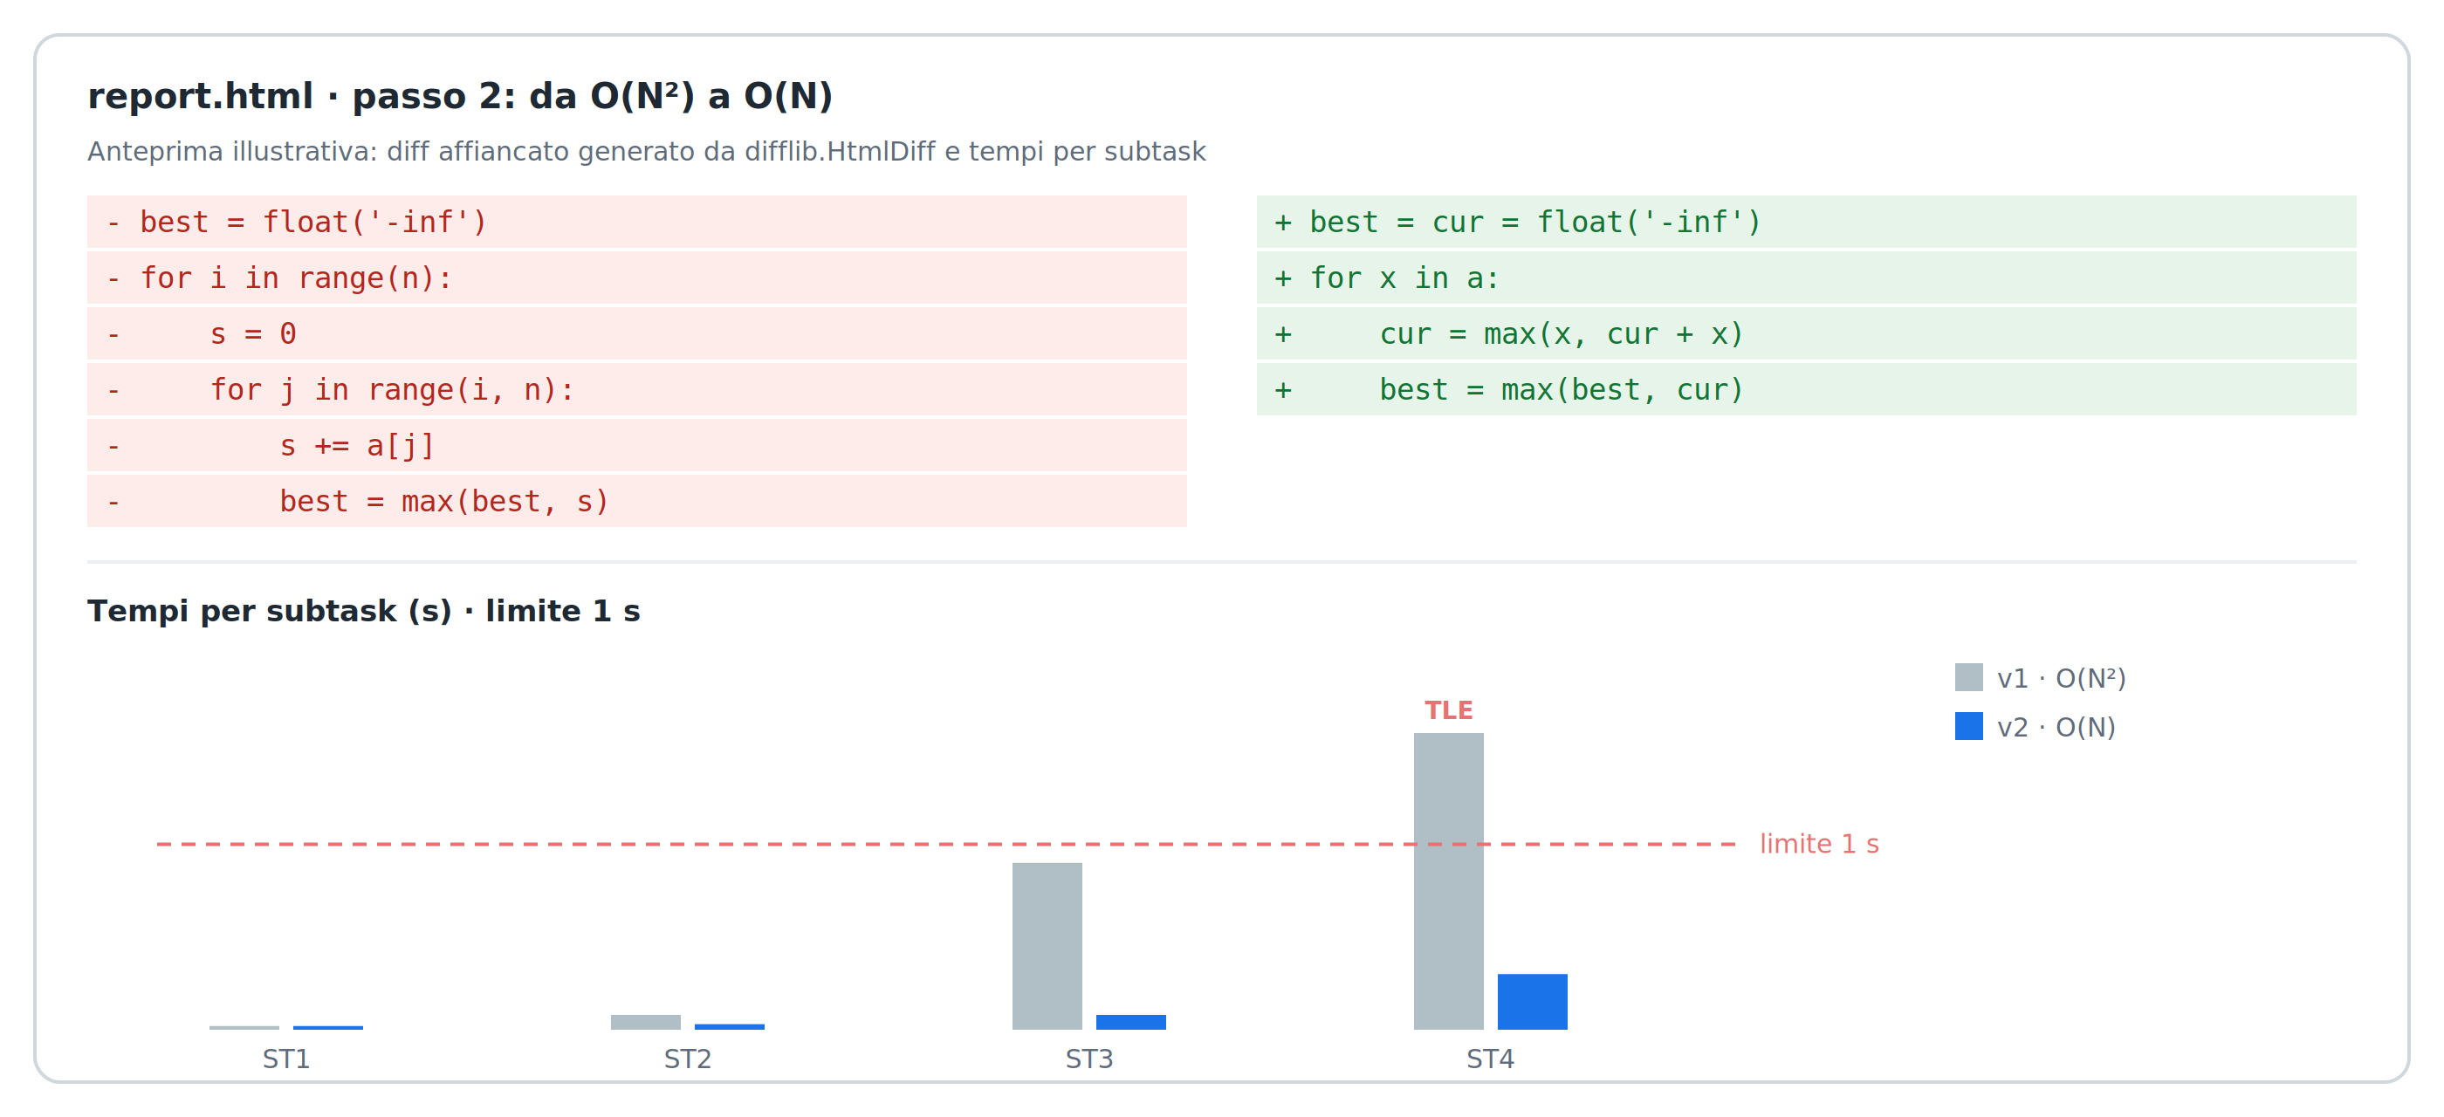The width and height of the screenshot is (2444, 1117).
Task: Select removed line "for j in range(i, n):"
Action: tap(636, 390)
